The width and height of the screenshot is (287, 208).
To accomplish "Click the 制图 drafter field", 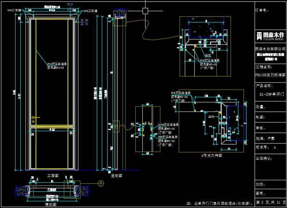I will (x=261, y=117).
